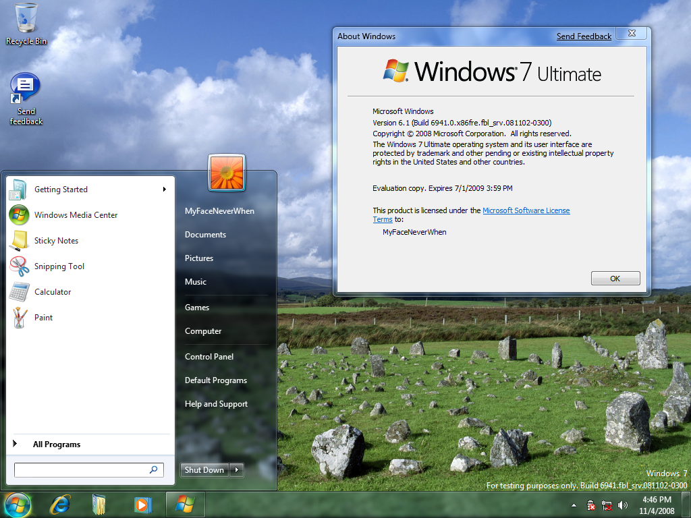The width and height of the screenshot is (691, 518).
Task: Open All Programs list
Action: point(57,444)
